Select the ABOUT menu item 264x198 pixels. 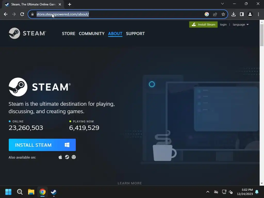(115, 34)
